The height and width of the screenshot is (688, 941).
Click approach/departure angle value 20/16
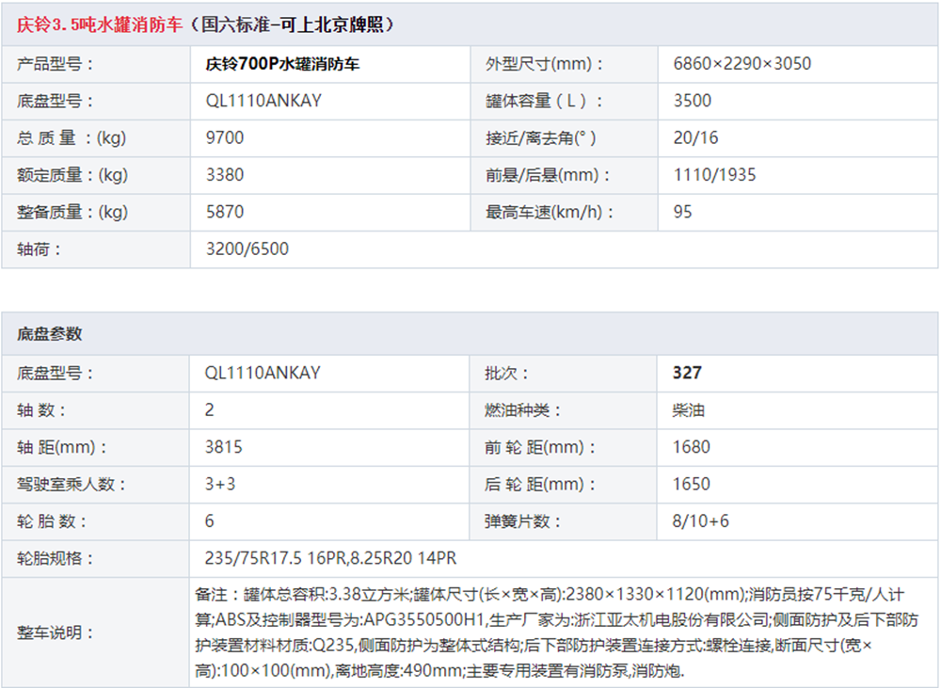point(695,137)
